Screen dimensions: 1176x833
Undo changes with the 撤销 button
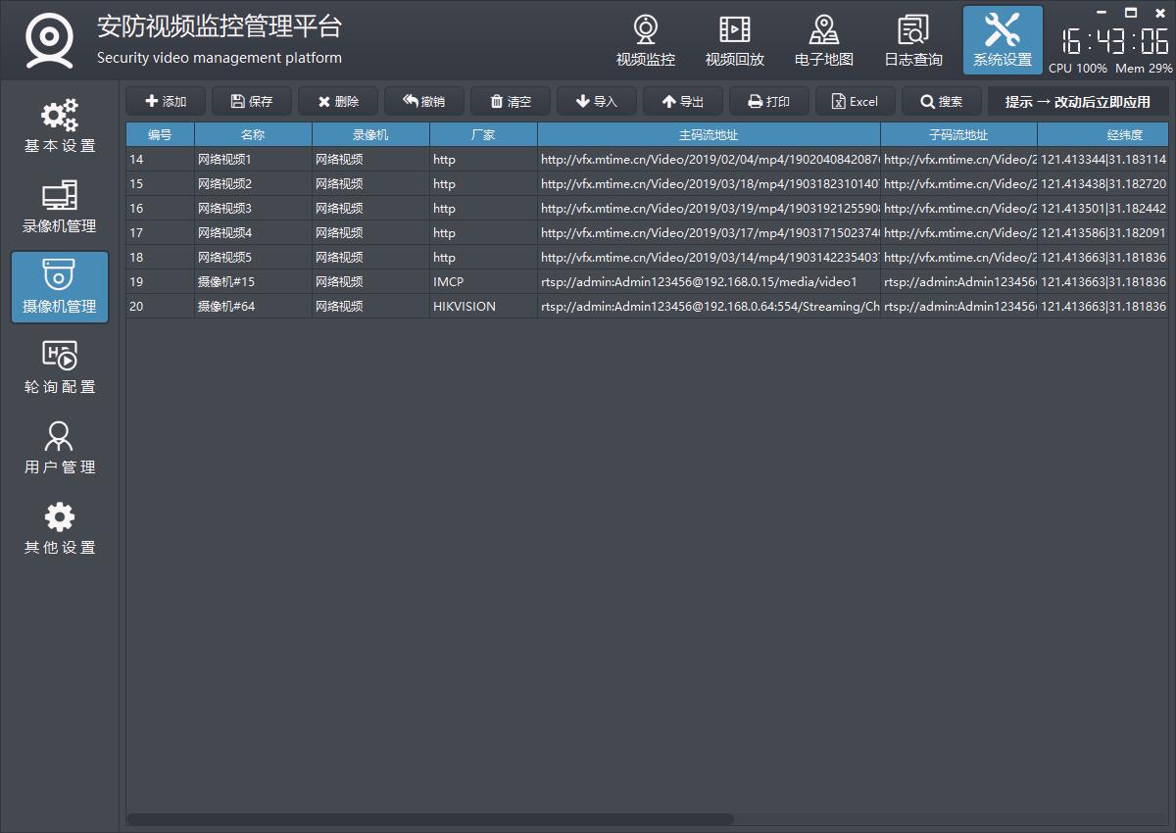[x=424, y=101]
